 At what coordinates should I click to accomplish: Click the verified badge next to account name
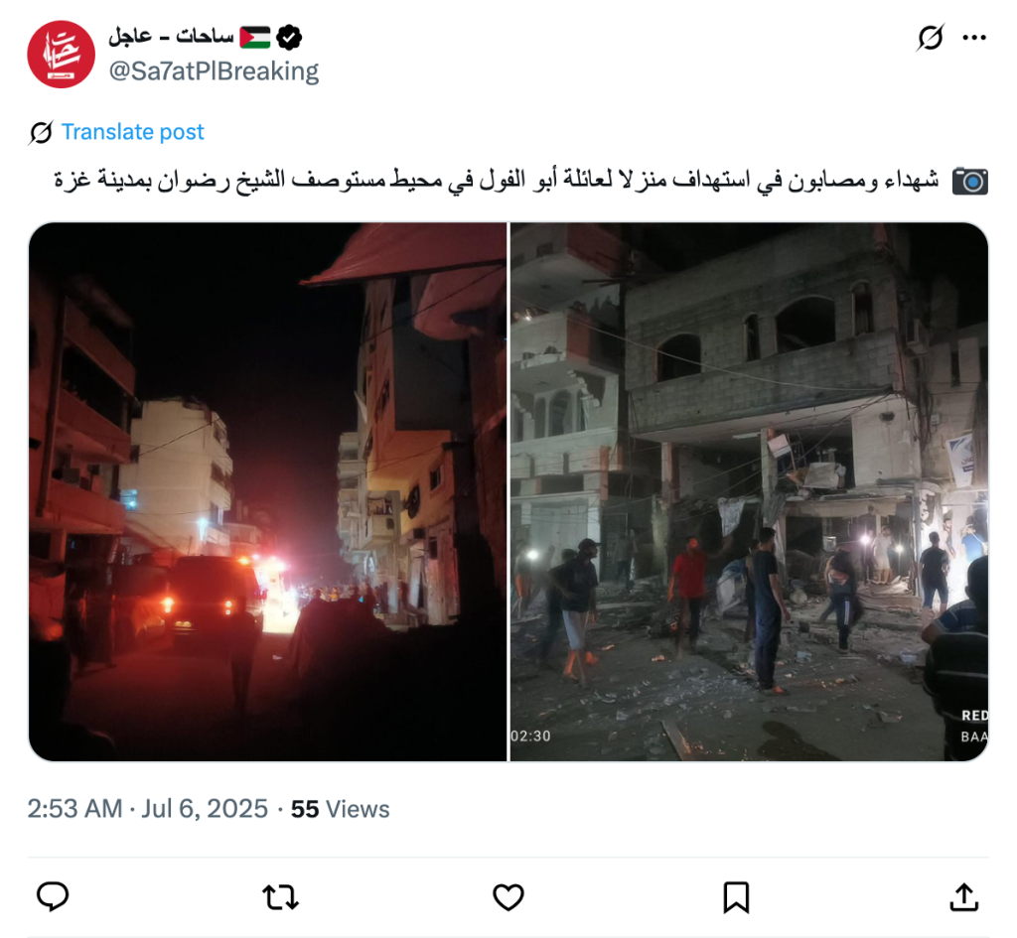[x=289, y=37]
